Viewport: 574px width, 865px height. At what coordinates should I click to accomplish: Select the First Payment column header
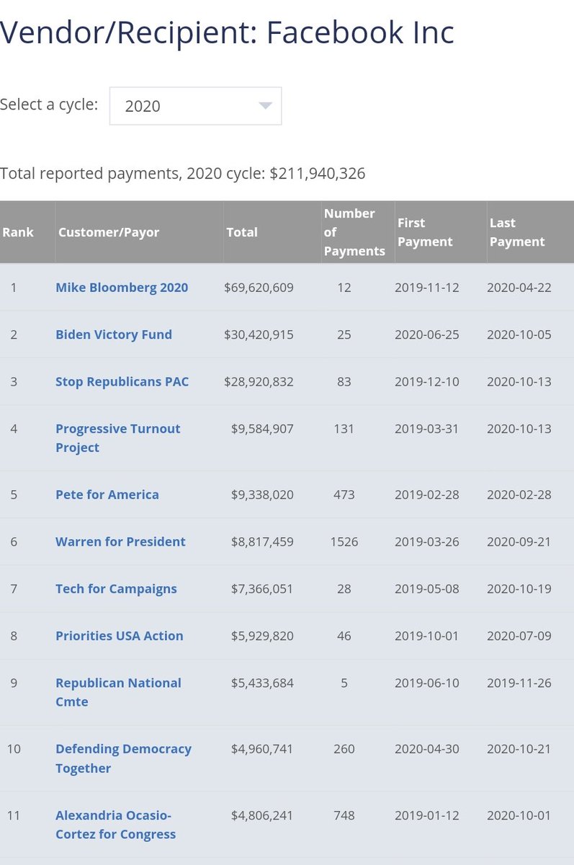point(440,232)
